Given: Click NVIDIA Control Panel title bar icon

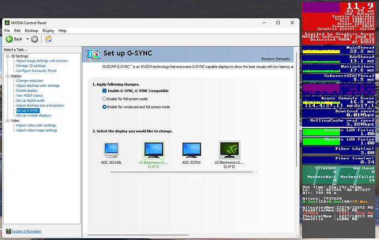Looking at the screenshot, I should 7,23.
